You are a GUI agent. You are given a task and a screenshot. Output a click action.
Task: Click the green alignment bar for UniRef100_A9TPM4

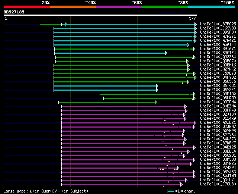tap(107, 103)
